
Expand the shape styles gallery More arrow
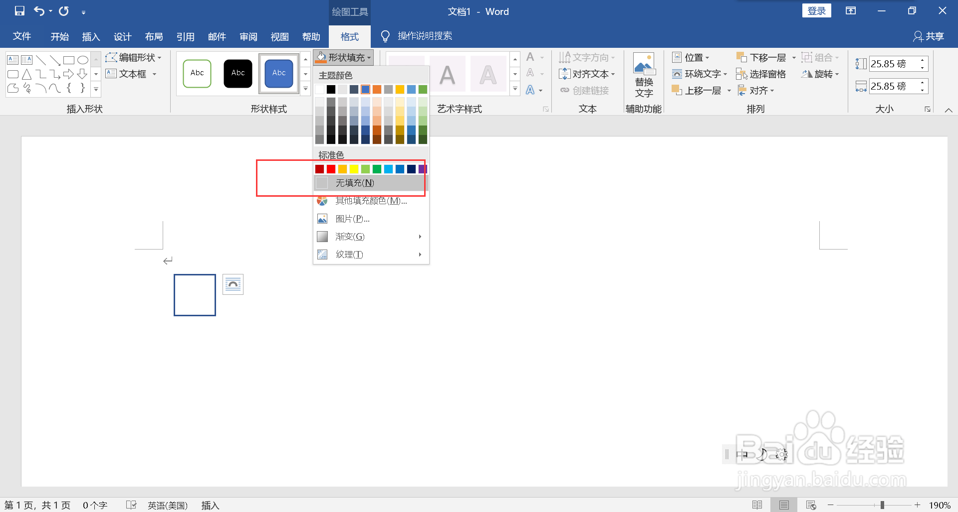tap(306, 89)
